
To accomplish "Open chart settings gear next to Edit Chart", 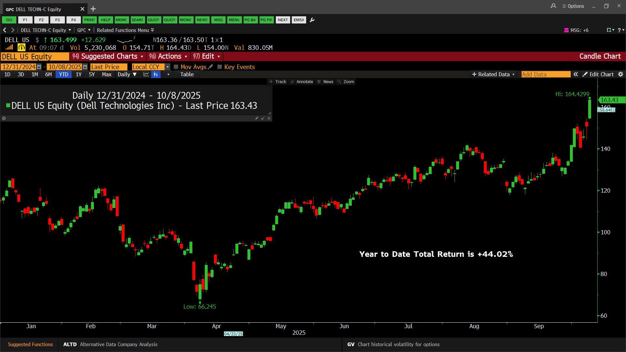I will point(620,74).
